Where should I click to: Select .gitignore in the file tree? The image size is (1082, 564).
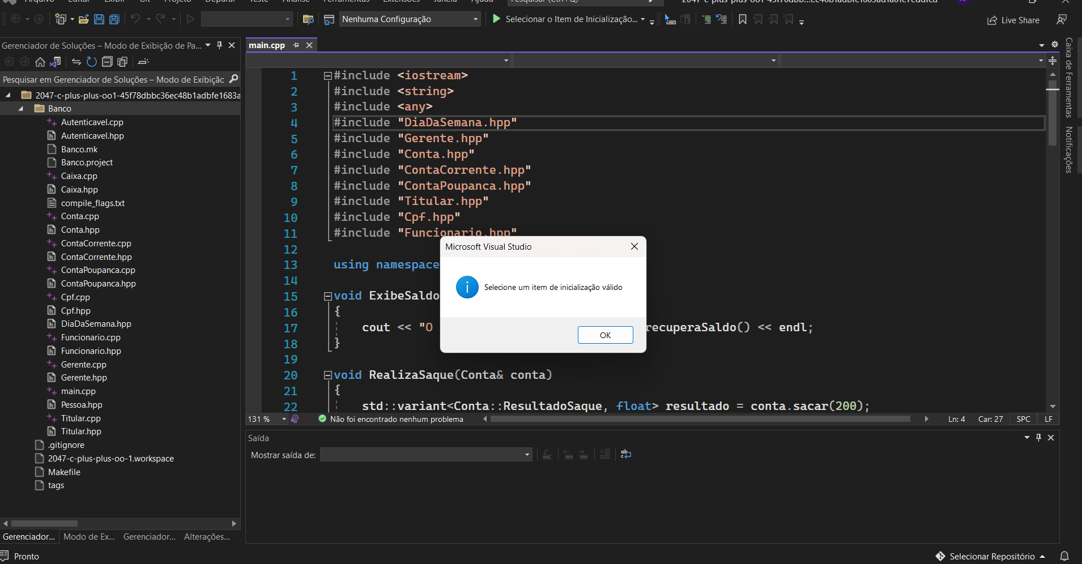pyautogui.click(x=66, y=445)
